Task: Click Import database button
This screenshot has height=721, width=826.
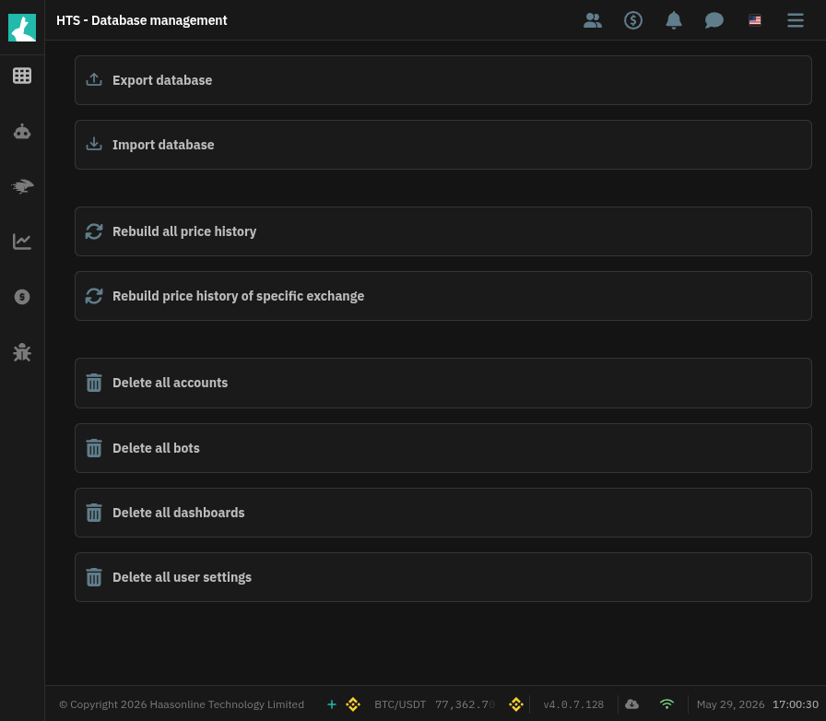Action: click(x=443, y=145)
